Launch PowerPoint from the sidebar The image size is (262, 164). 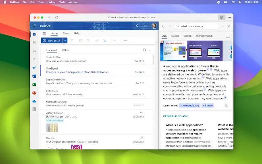[x=34, y=93]
